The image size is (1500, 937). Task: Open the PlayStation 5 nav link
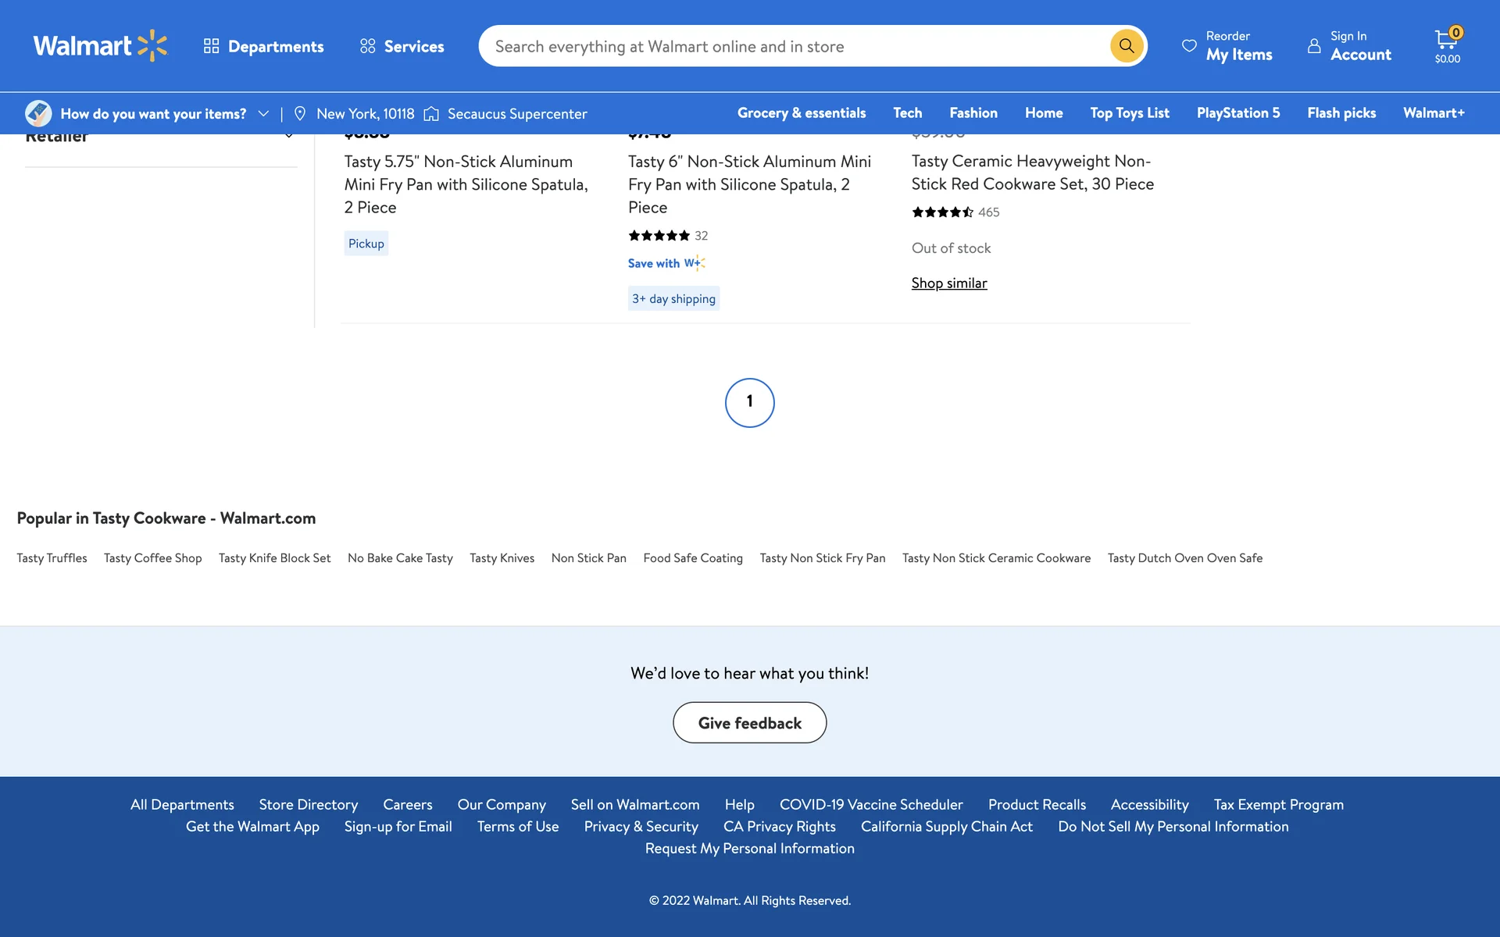[1237, 113]
